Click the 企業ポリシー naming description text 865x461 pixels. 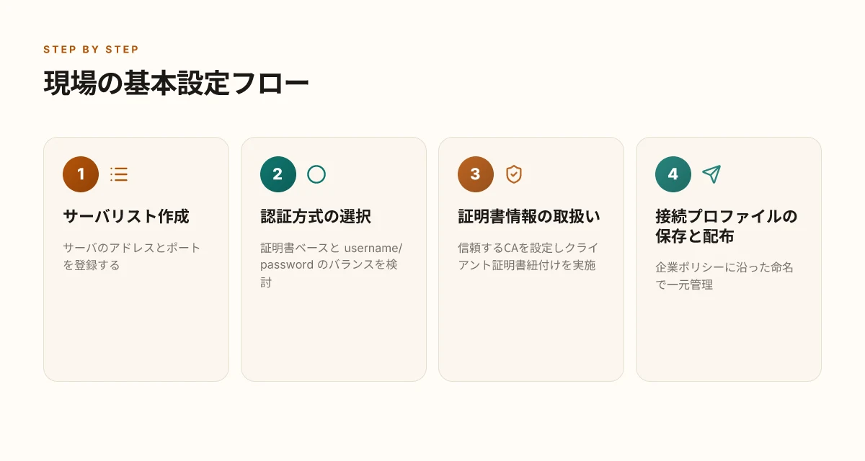tap(724, 276)
